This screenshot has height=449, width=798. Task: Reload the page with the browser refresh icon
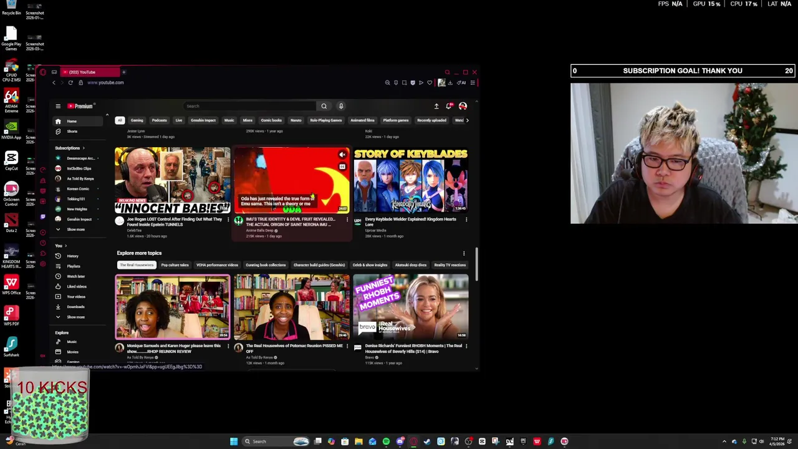pyautogui.click(x=70, y=82)
